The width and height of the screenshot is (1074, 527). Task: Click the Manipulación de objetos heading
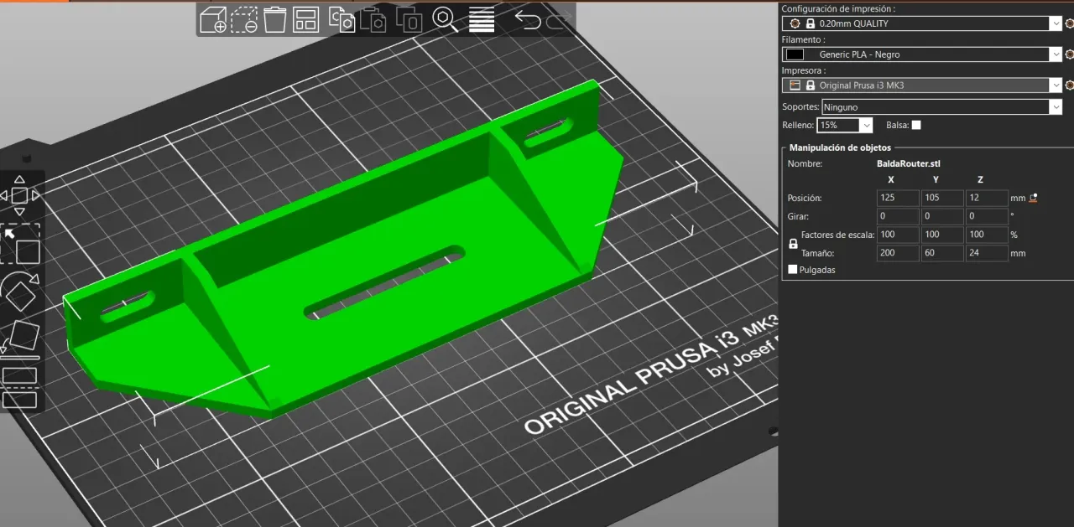pyautogui.click(x=840, y=147)
